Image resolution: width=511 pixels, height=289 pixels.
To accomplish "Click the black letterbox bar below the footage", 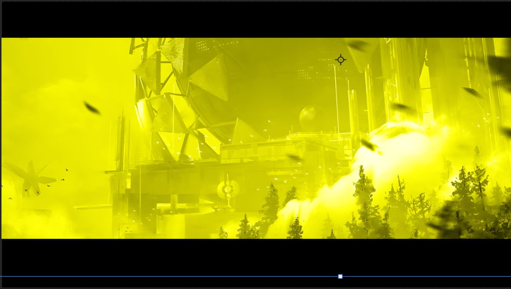I will [255, 257].
